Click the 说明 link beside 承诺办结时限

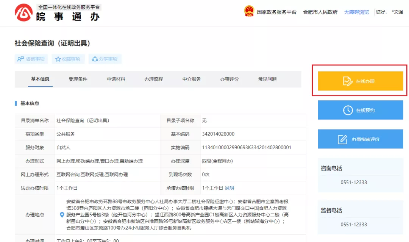(x=229, y=188)
